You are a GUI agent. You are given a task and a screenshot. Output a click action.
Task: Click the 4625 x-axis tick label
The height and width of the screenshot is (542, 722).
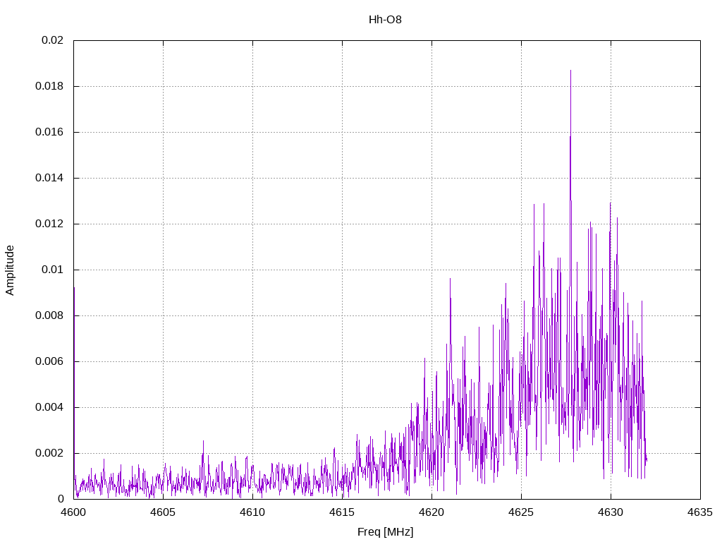[521, 512]
